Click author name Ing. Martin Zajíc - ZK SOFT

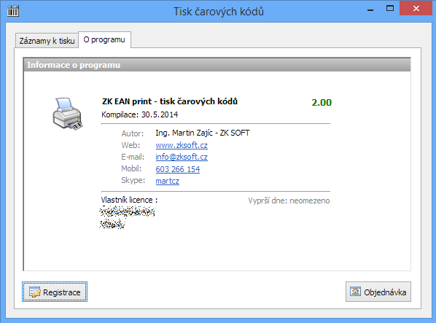click(x=203, y=133)
